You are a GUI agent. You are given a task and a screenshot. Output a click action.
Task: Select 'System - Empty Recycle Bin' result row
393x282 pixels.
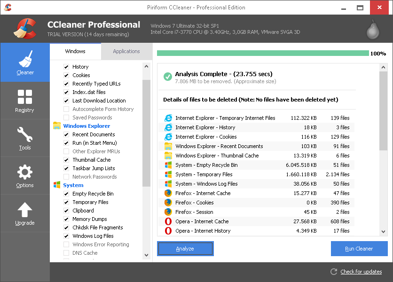[256, 165]
